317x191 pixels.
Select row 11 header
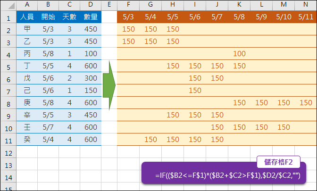tap(8, 141)
